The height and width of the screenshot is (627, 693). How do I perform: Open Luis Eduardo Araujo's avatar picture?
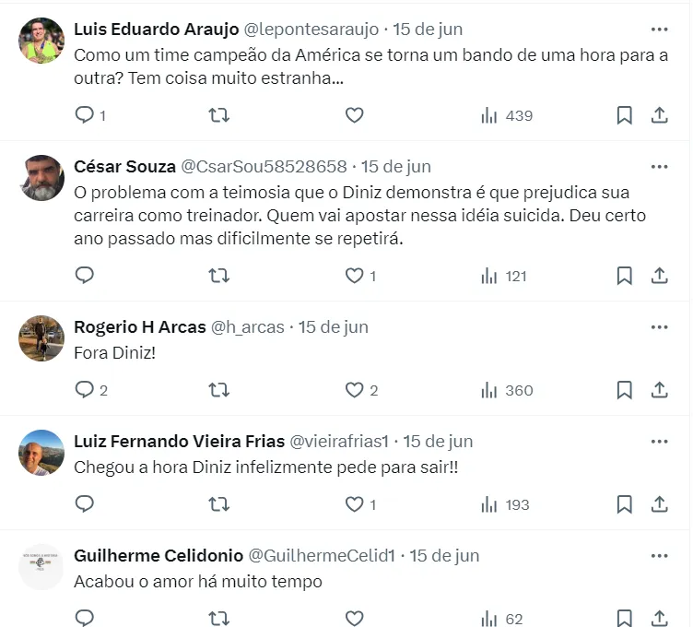(x=41, y=40)
